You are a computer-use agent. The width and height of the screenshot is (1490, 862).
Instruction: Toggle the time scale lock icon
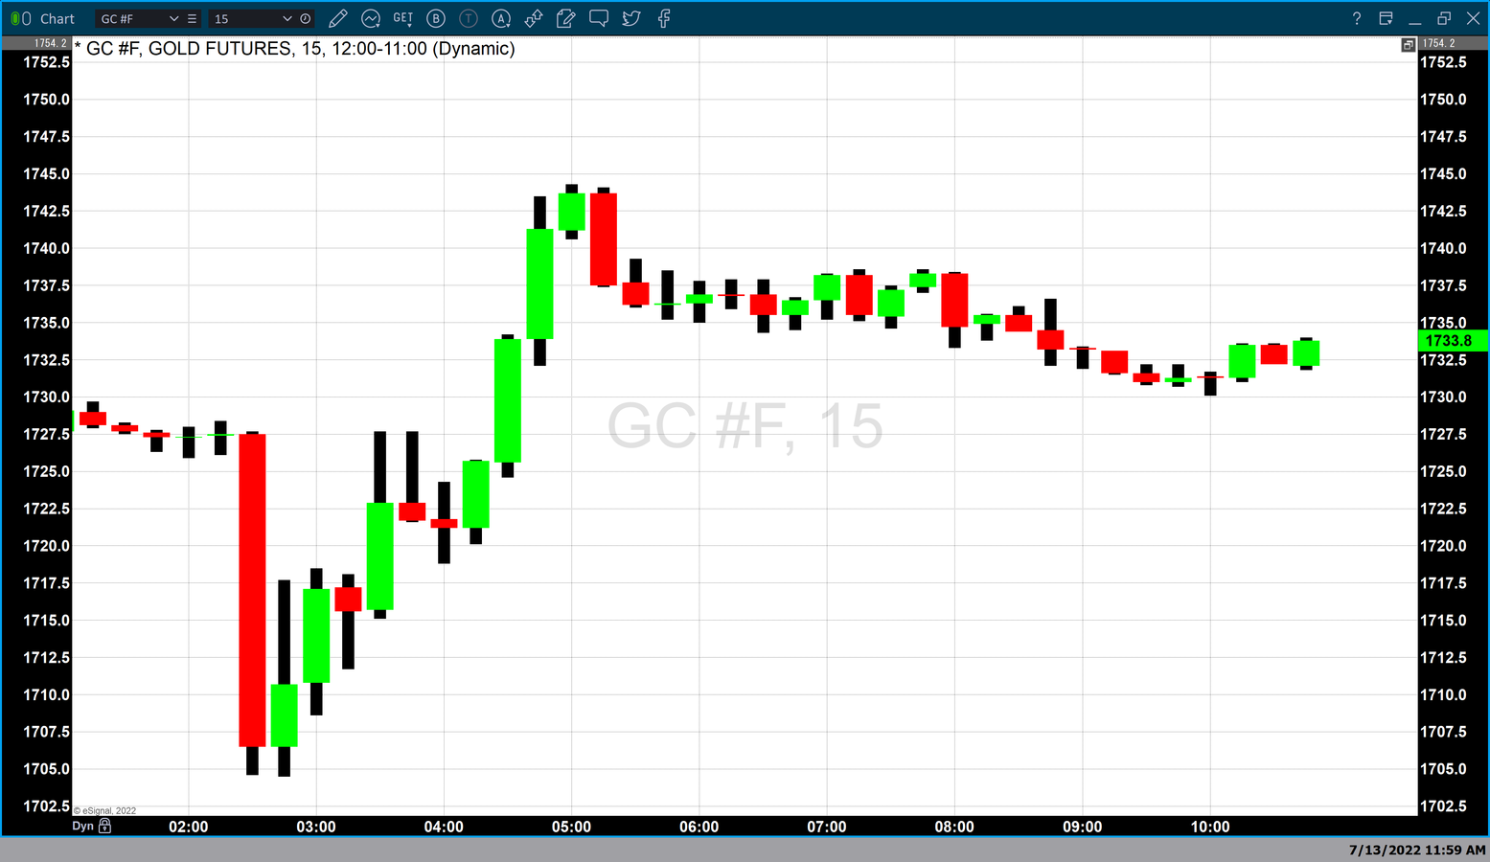pos(105,826)
